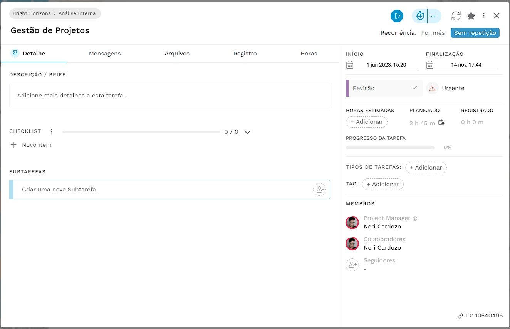Switch to the Detalhe tab
The image size is (510, 329).
(34, 54)
